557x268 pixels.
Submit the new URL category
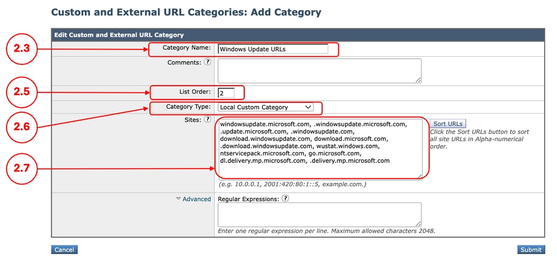[531, 250]
